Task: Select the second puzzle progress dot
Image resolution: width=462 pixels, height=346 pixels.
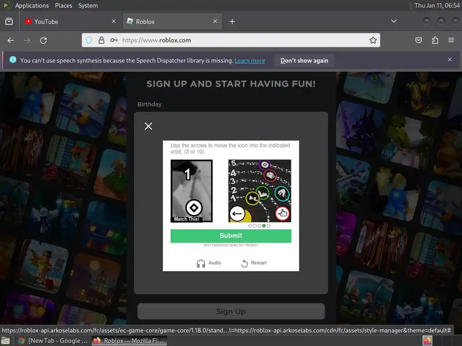Action: point(254,226)
